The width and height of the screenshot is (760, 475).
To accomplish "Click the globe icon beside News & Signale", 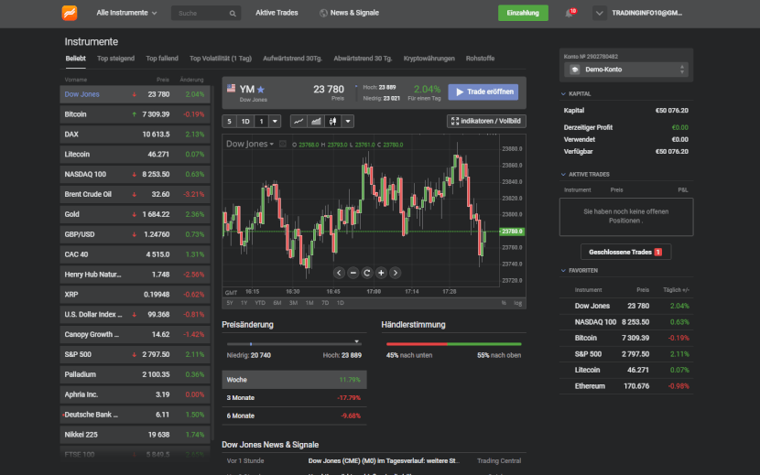I will coord(323,13).
